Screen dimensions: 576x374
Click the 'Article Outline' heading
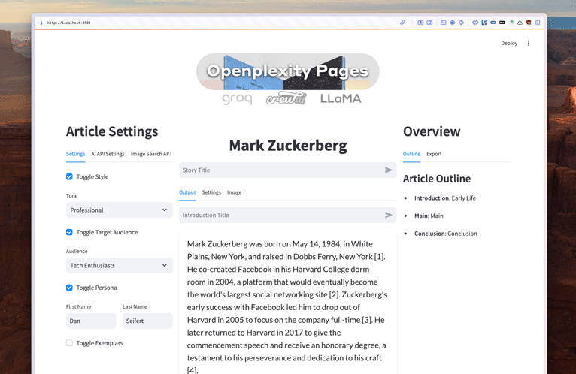(437, 179)
